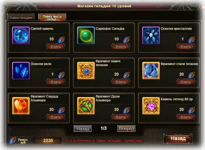
Task: Buy Саркофаг Сильфа using the Взять button
Action: pyautogui.click(x=121, y=47)
